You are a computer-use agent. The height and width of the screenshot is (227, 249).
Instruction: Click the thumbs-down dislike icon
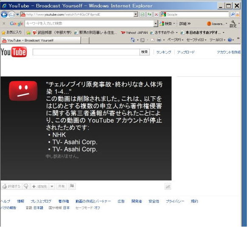pos(26,186)
